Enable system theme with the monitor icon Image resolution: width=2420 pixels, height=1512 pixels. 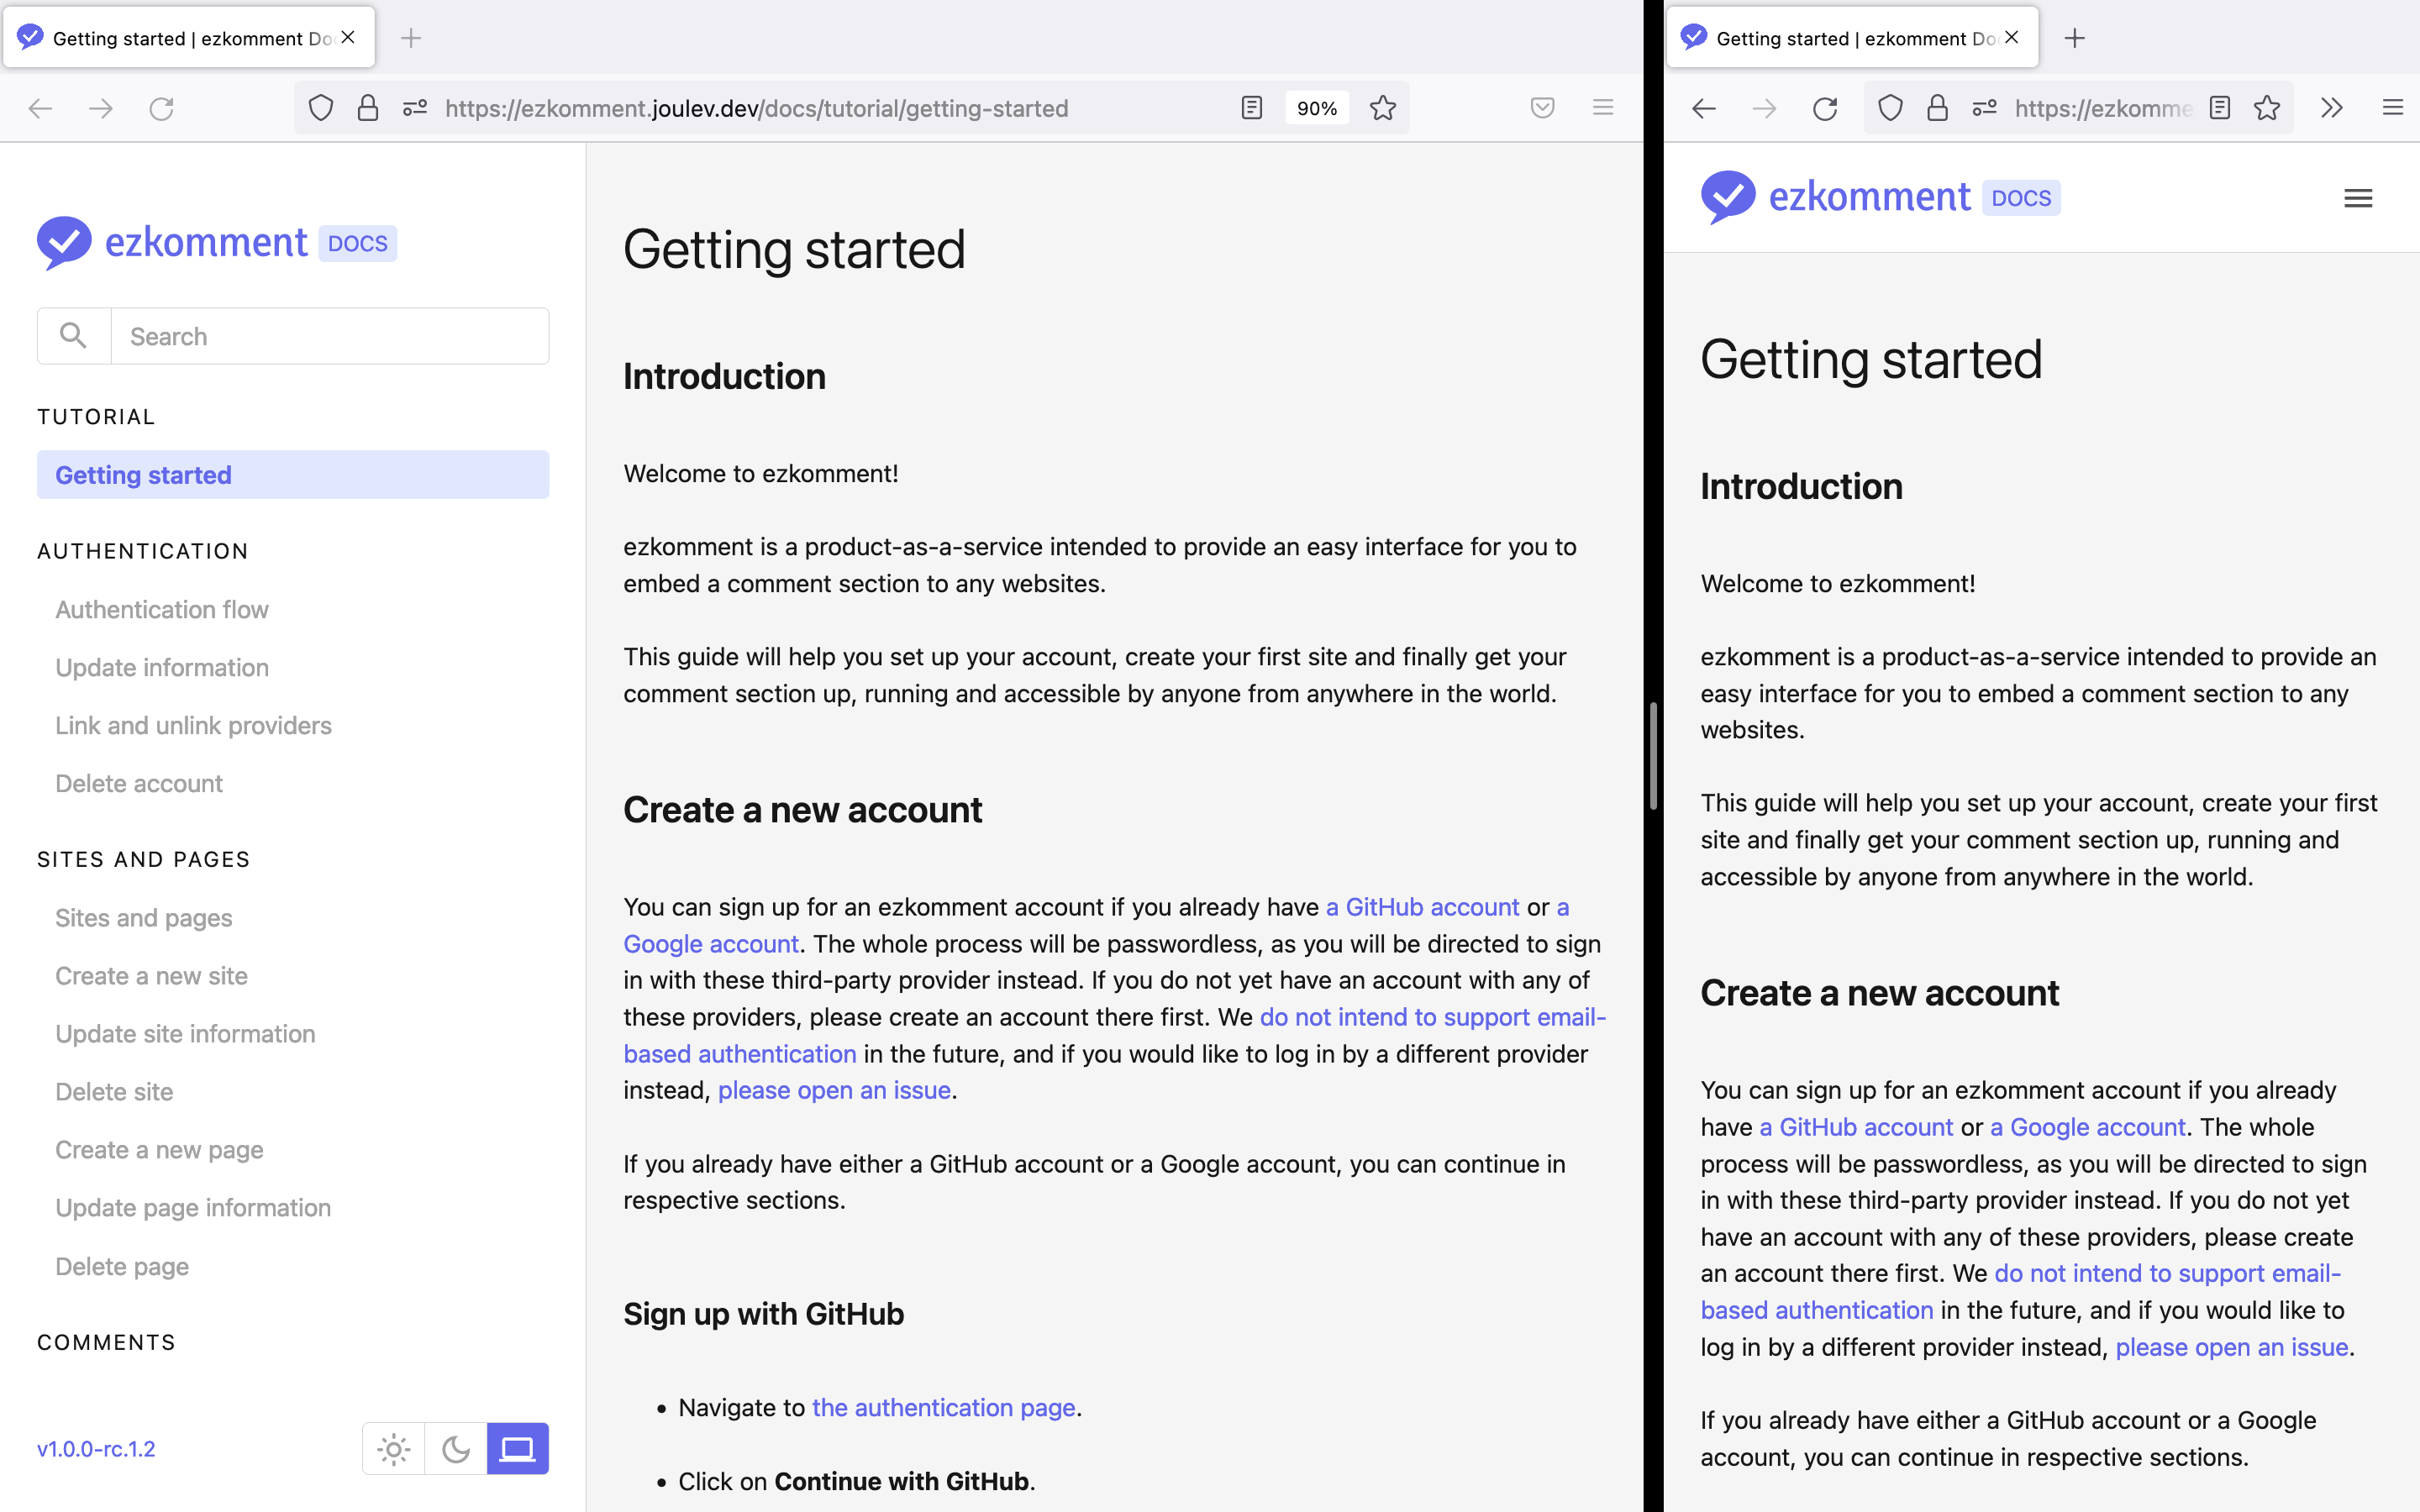517,1448
